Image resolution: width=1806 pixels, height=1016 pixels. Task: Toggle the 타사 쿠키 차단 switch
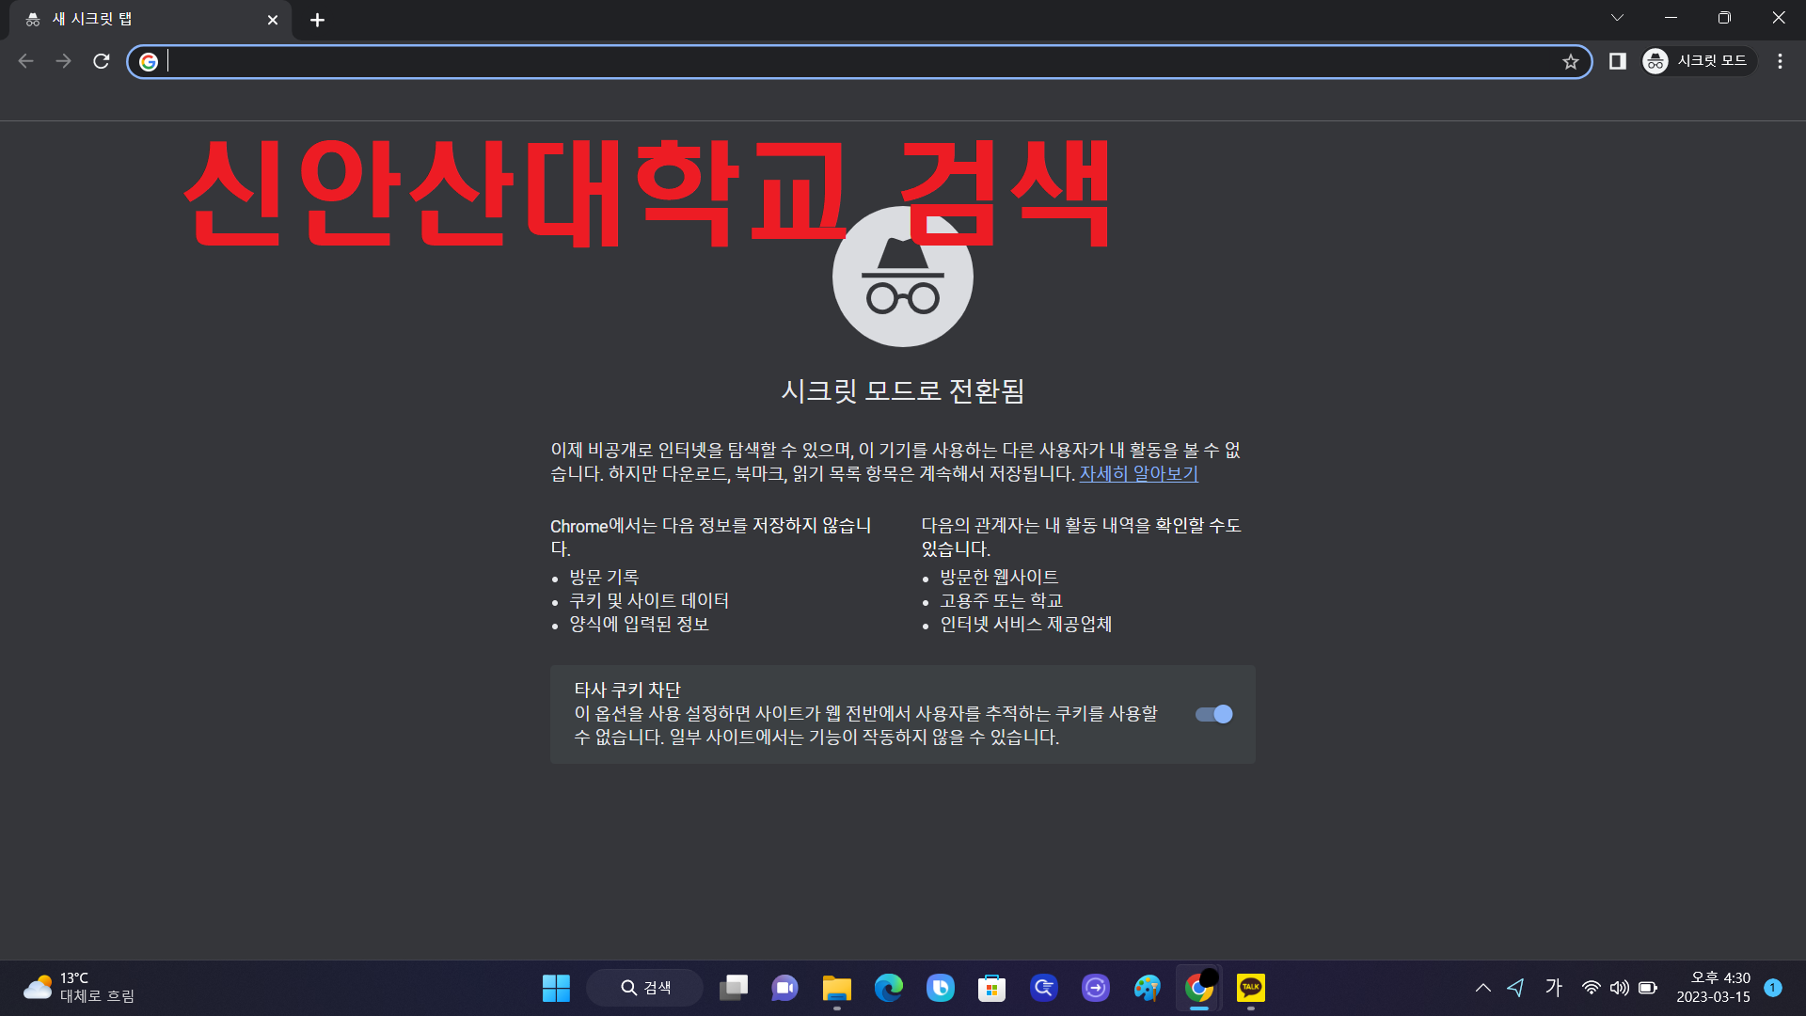point(1213,714)
